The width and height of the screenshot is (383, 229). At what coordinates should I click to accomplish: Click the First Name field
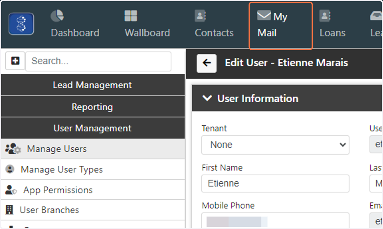click(275, 183)
